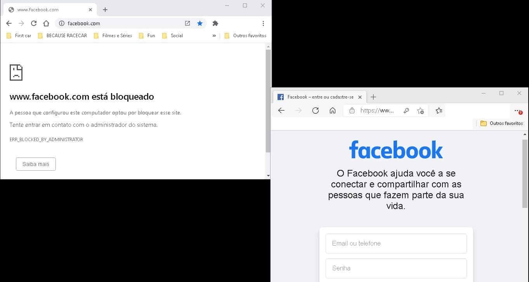Expand hidden bookmarks chevron in Chrome
The width and height of the screenshot is (529, 282).
coord(214,36)
